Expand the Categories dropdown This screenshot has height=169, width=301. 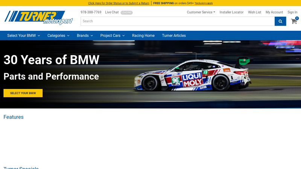coord(58,36)
